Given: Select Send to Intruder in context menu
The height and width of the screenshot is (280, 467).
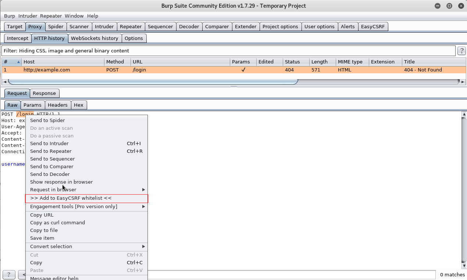Looking at the screenshot, I should pos(86,143).
